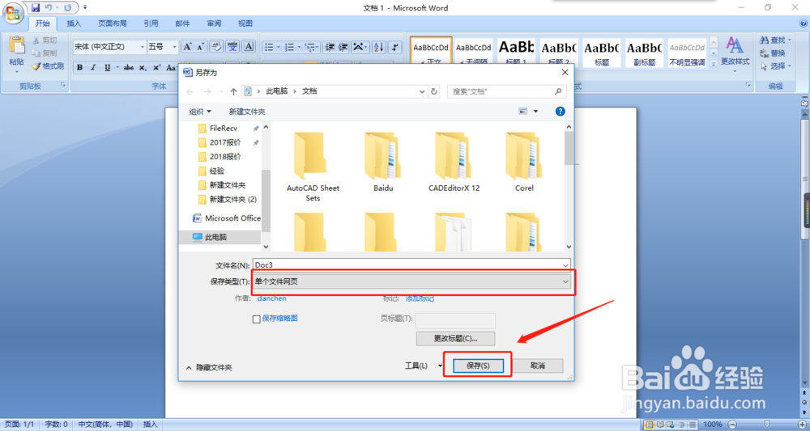
Task: Click the Decrease Indent icon
Action: tap(329, 47)
